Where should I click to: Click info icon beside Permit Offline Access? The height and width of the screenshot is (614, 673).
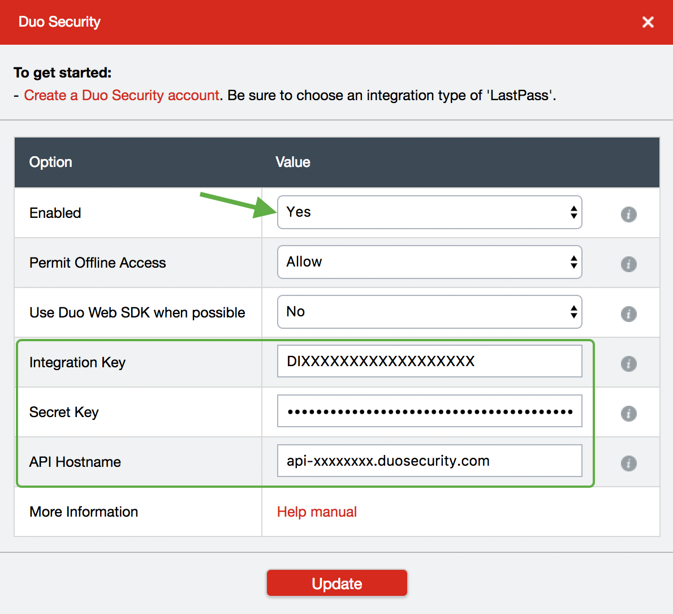pos(628,264)
